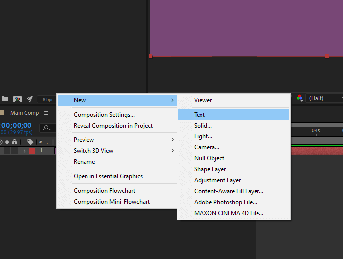343x259 pixels.
Task: Create a new Shape Layer
Action: pyautogui.click(x=234, y=169)
